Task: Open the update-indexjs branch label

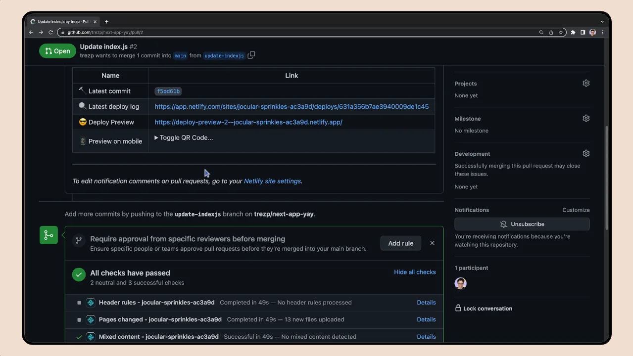Action: tap(224, 56)
